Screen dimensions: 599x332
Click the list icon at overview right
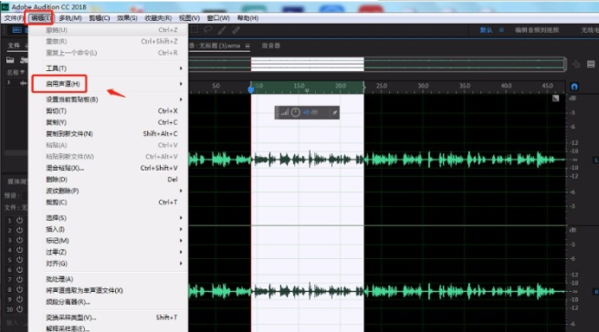[591, 64]
